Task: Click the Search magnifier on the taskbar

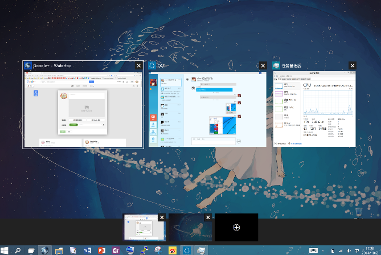Action: (x=18, y=250)
